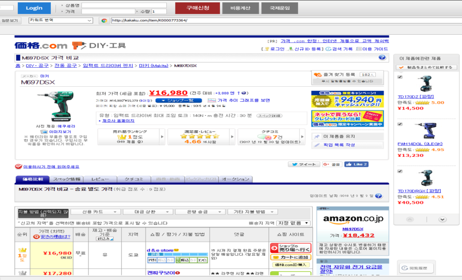Viewport: 462px width, 280px height.
Task: Click the five-star satisfaction rating 4.66
Action: point(200,137)
